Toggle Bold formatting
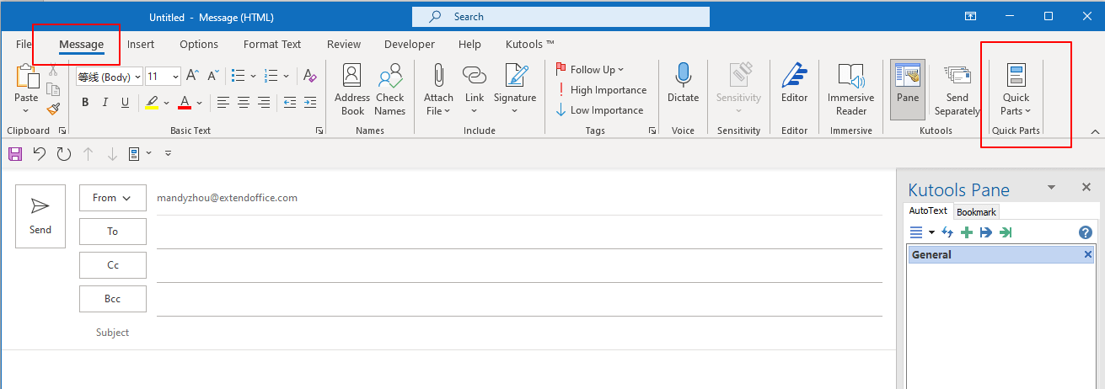The height and width of the screenshot is (389, 1105). click(x=85, y=103)
